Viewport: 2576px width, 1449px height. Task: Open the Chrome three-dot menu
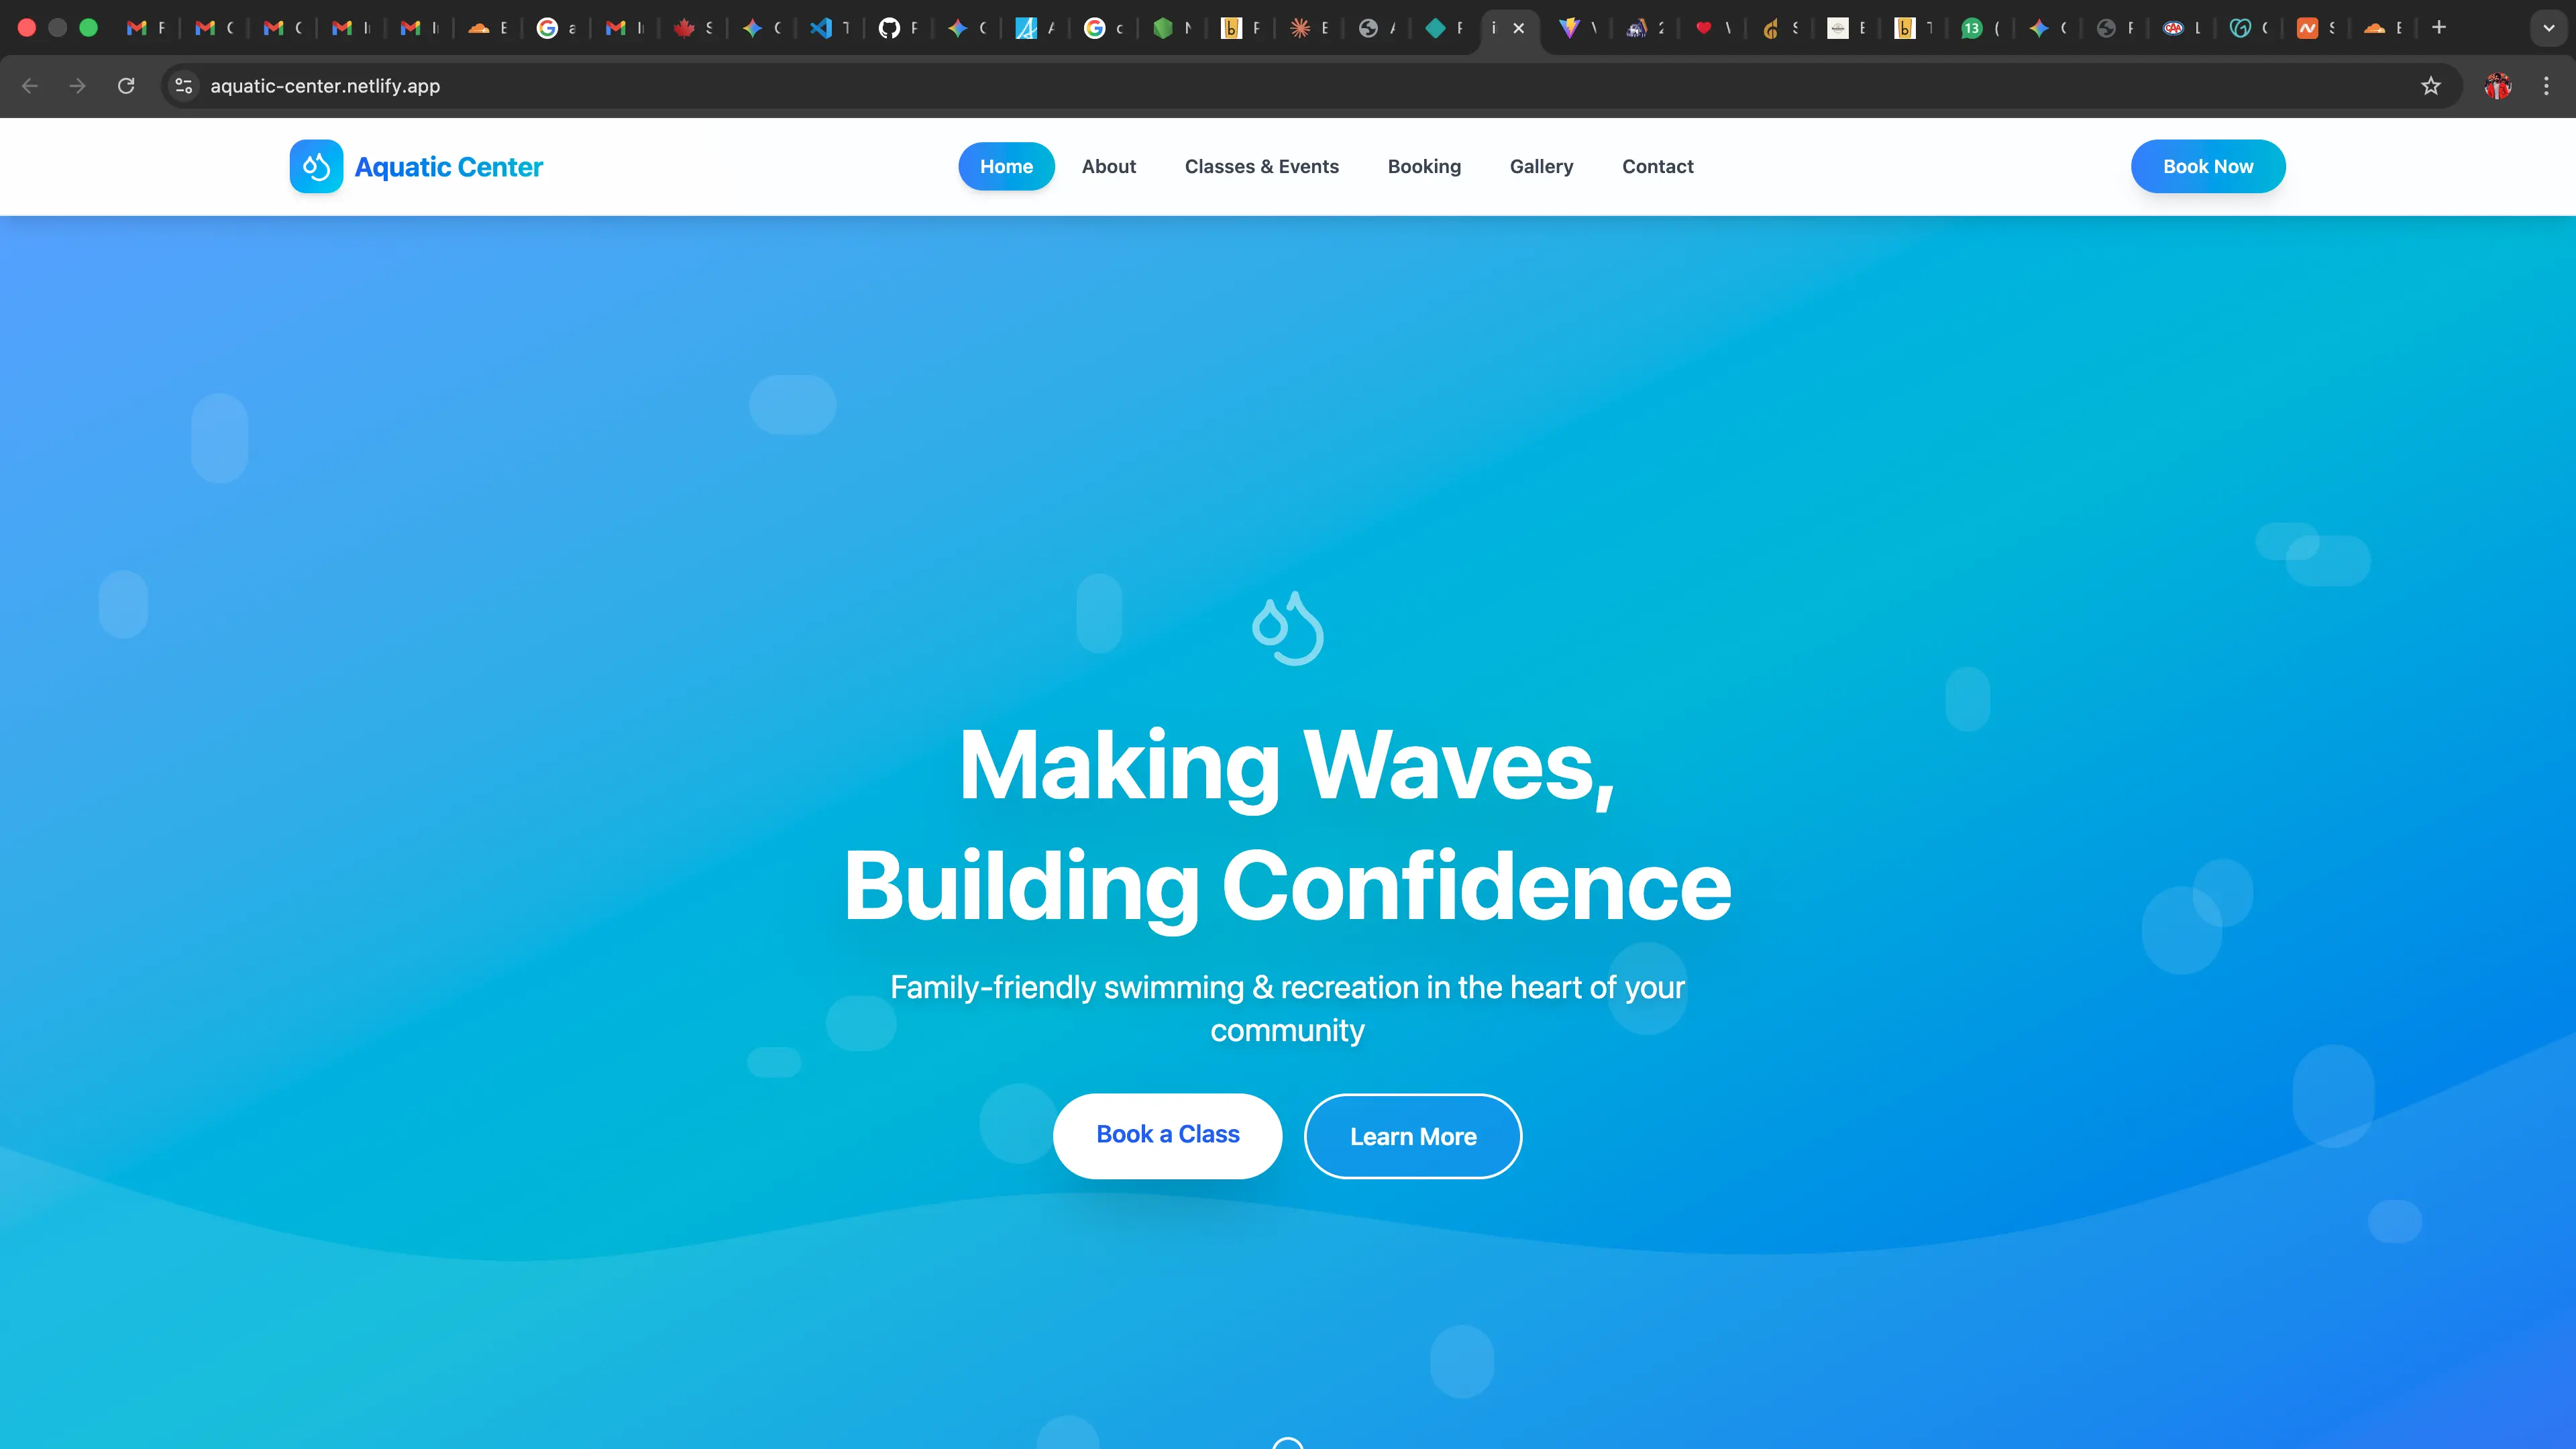2546,86
